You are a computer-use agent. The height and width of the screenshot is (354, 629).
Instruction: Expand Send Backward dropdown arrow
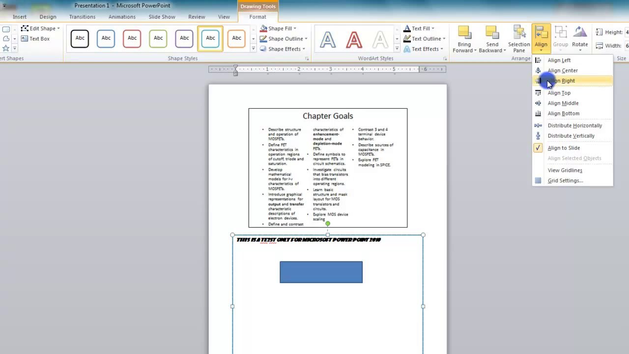505,51
